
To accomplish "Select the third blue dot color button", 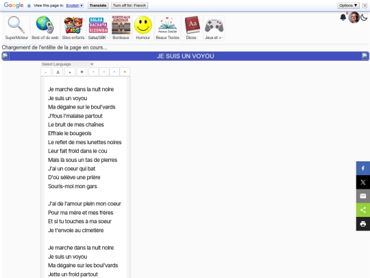I will [114, 72].
